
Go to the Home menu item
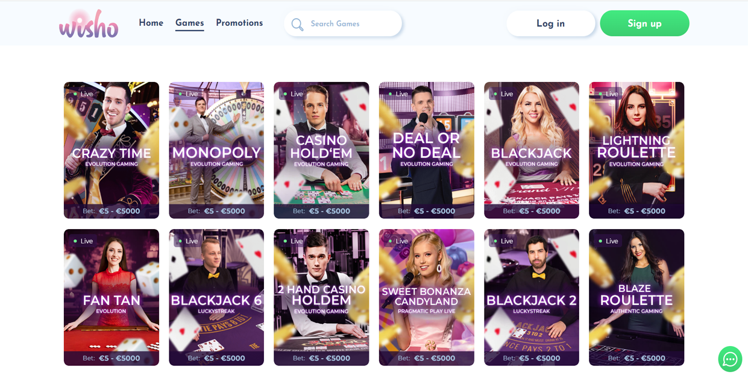[x=151, y=23]
